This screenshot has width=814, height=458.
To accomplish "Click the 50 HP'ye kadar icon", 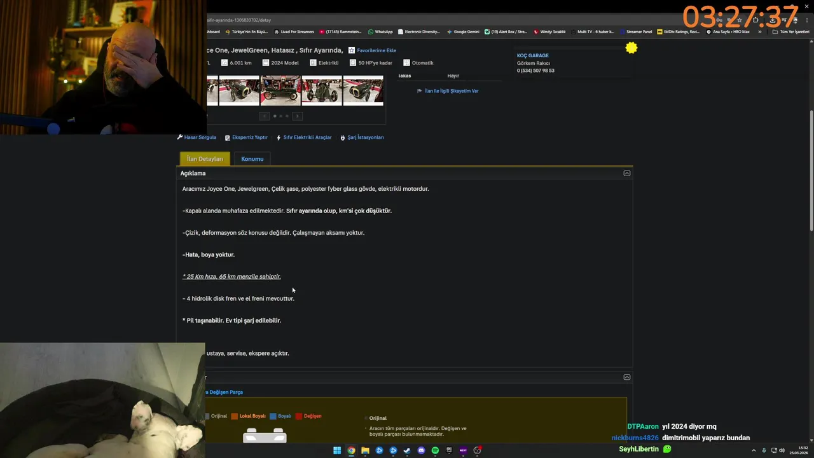I will (353, 62).
